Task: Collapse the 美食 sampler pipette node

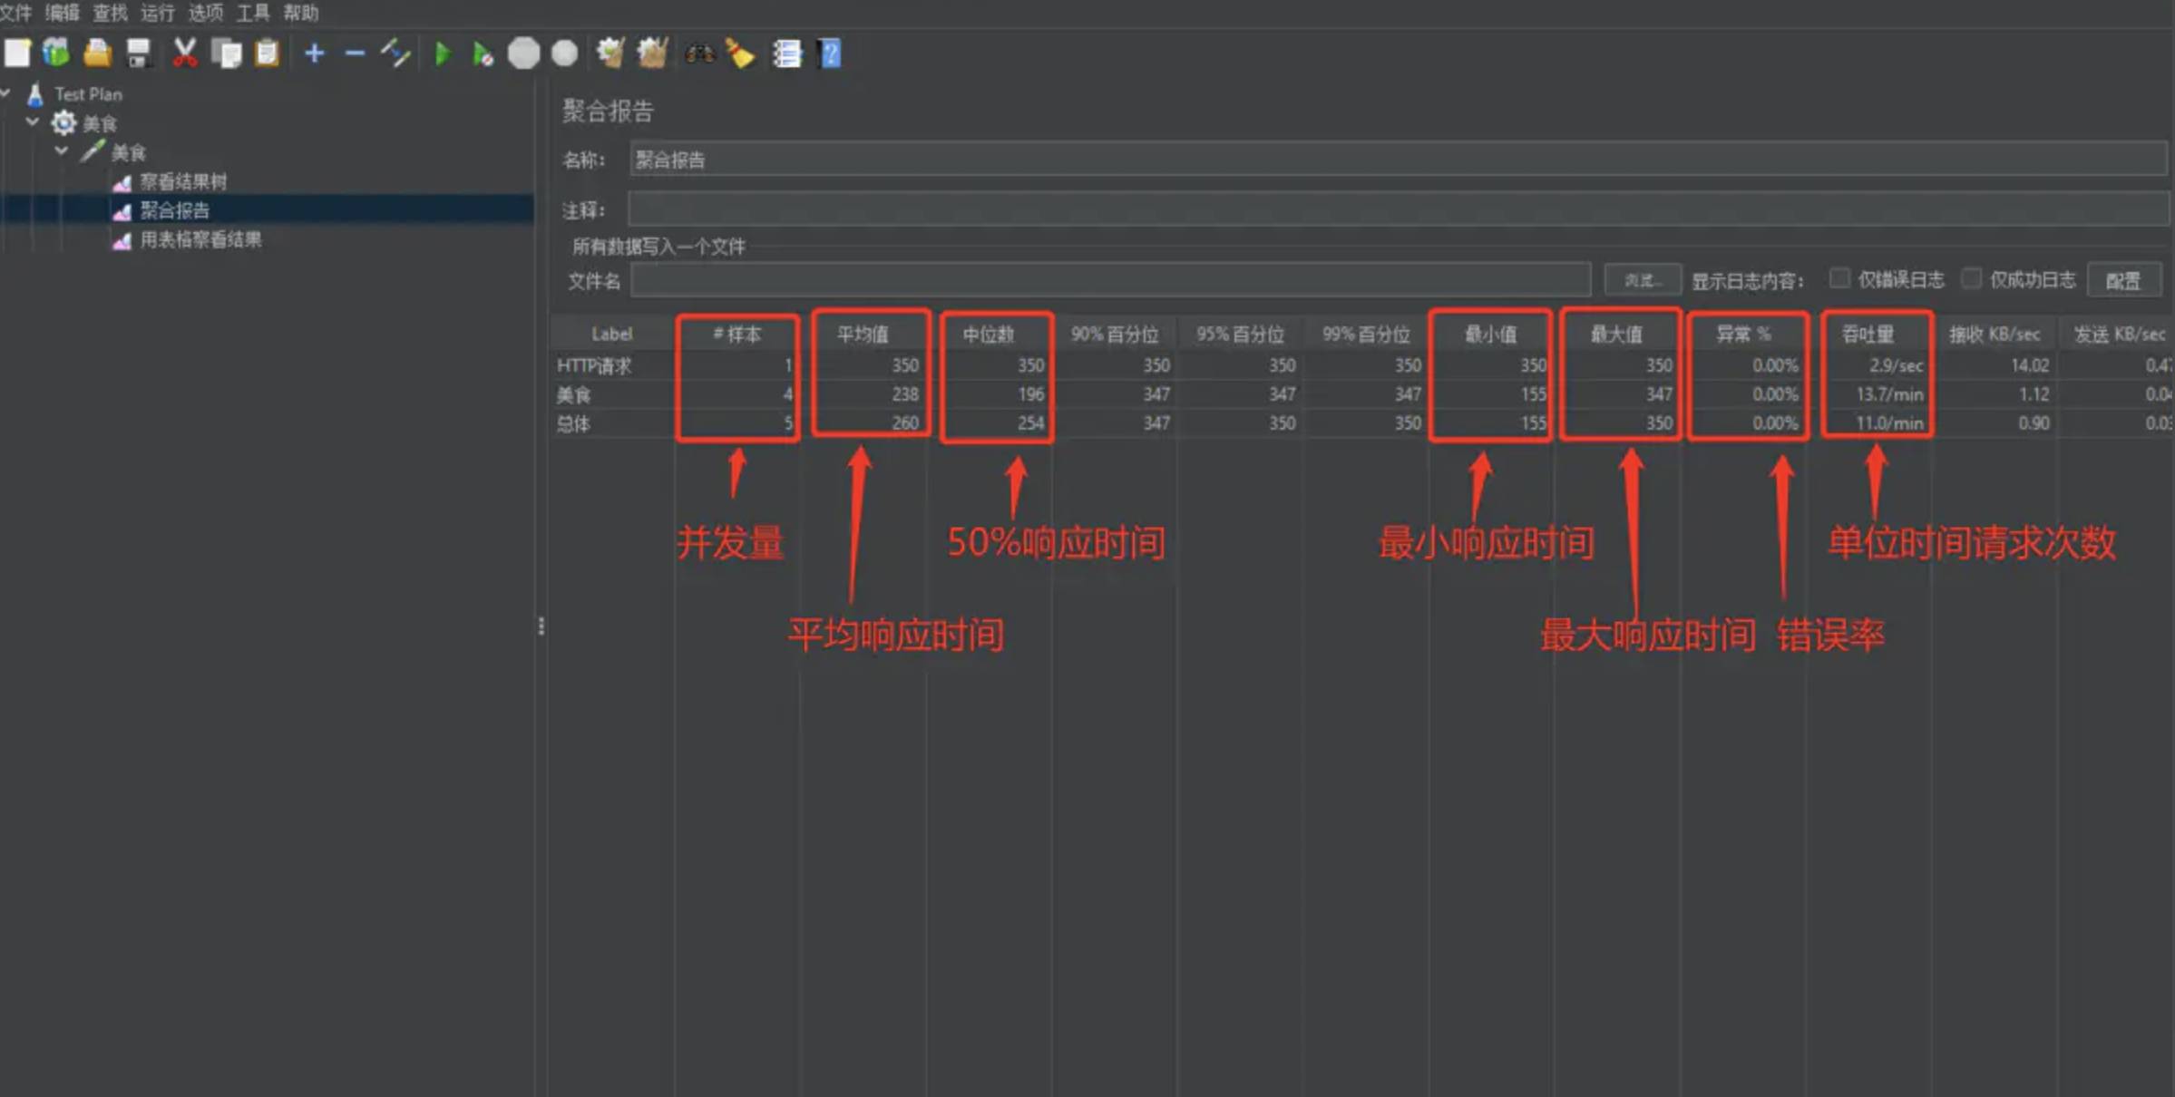Action: (x=61, y=150)
